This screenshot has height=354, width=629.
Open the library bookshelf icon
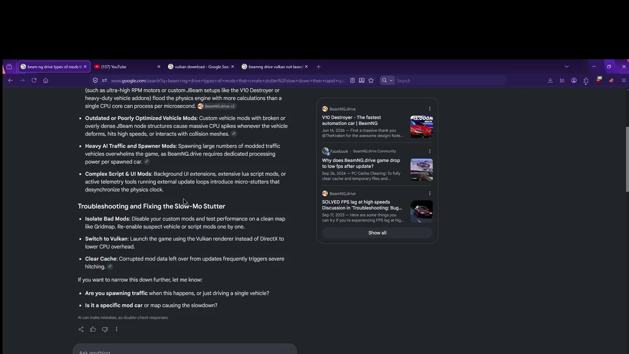(562, 81)
